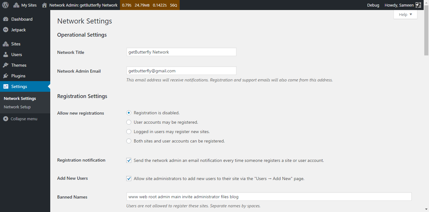Select 'User accounts may be registered' option
Image resolution: width=429 pixels, height=212 pixels.
129,122
